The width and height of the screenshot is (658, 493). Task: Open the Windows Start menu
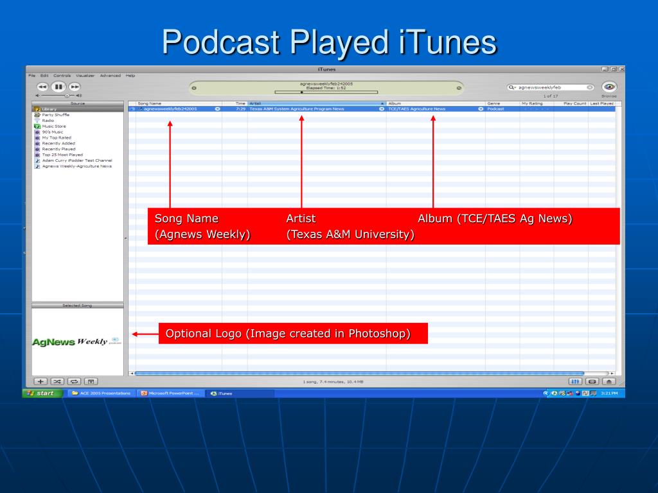(42, 394)
